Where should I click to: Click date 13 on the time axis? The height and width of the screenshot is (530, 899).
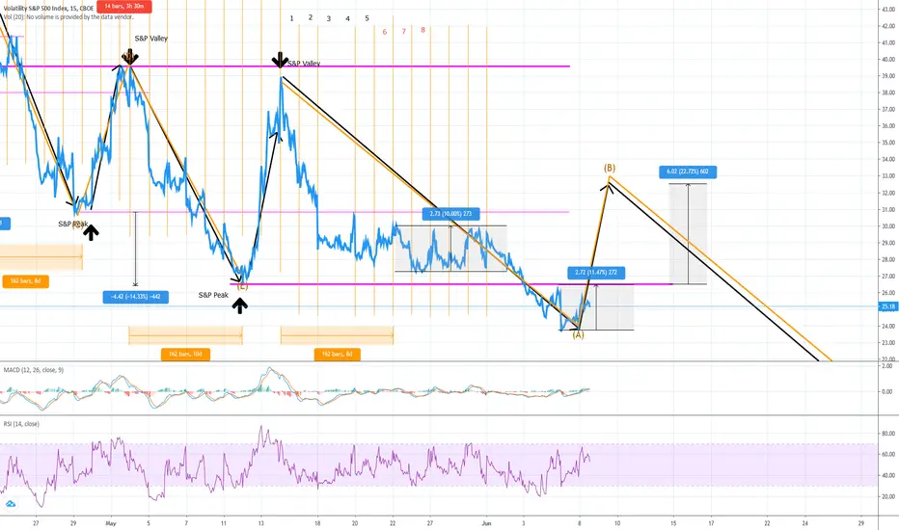(x=260, y=523)
